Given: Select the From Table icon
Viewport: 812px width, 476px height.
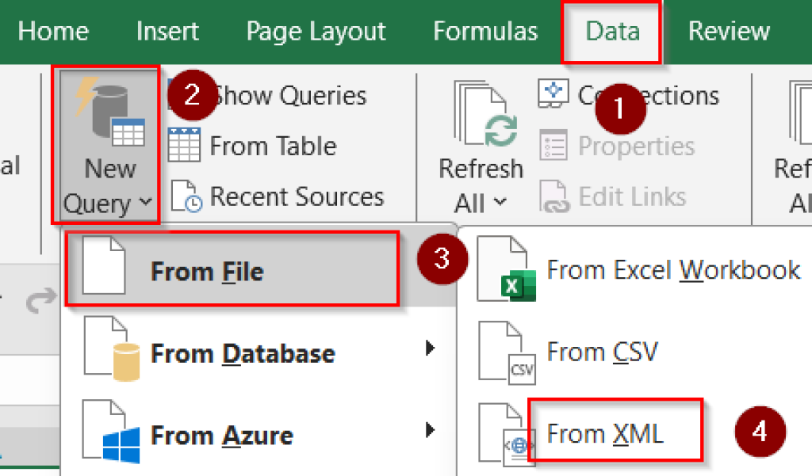Looking at the screenshot, I should pos(183,146).
